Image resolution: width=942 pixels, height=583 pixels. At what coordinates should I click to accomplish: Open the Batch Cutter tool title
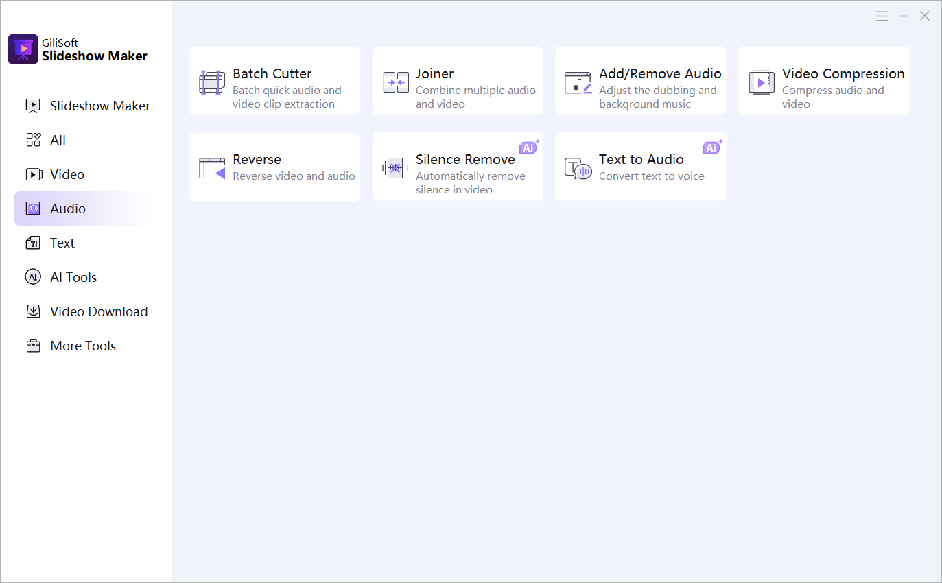(272, 73)
